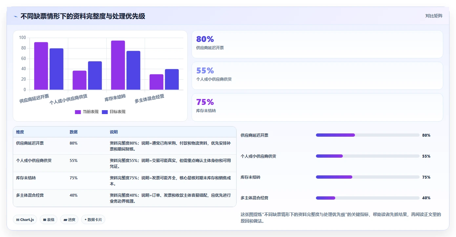Click the 供应商延迟开票 progress bar
The height and width of the screenshot is (237, 456).
367,135
